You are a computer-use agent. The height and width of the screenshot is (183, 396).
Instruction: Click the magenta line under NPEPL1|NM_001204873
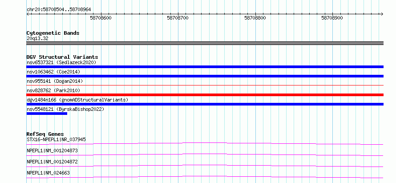point(205,155)
